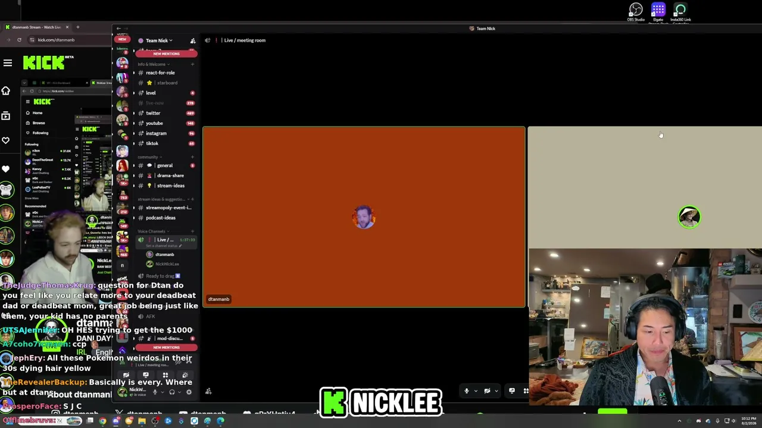The image size is (762, 428).
Task: Open activities from the voice panel
Action: coord(165,375)
